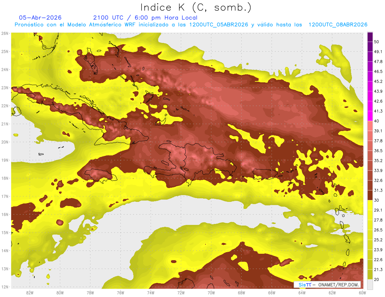Screen dimensions: 385x297
Task: Click the 12N latitude axis label
Action: (x=5, y=287)
